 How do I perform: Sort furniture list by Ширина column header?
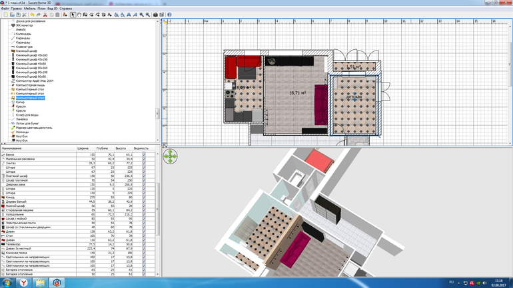click(83, 148)
